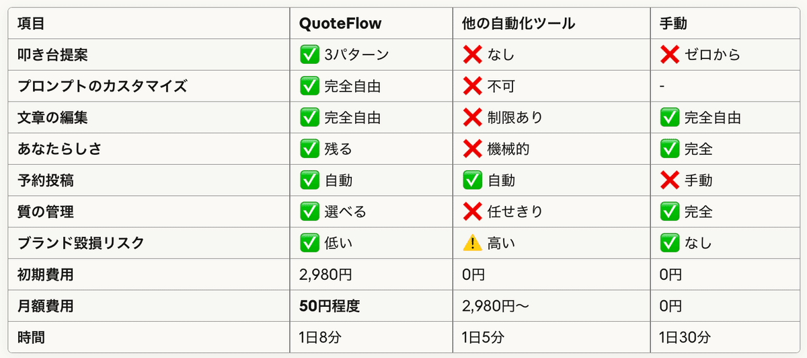Click green checkmark beside 残る

pos(309,149)
